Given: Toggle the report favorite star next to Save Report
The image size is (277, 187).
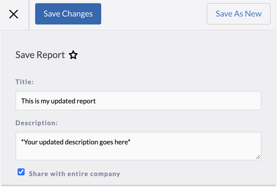Looking at the screenshot, I should tap(73, 55).
